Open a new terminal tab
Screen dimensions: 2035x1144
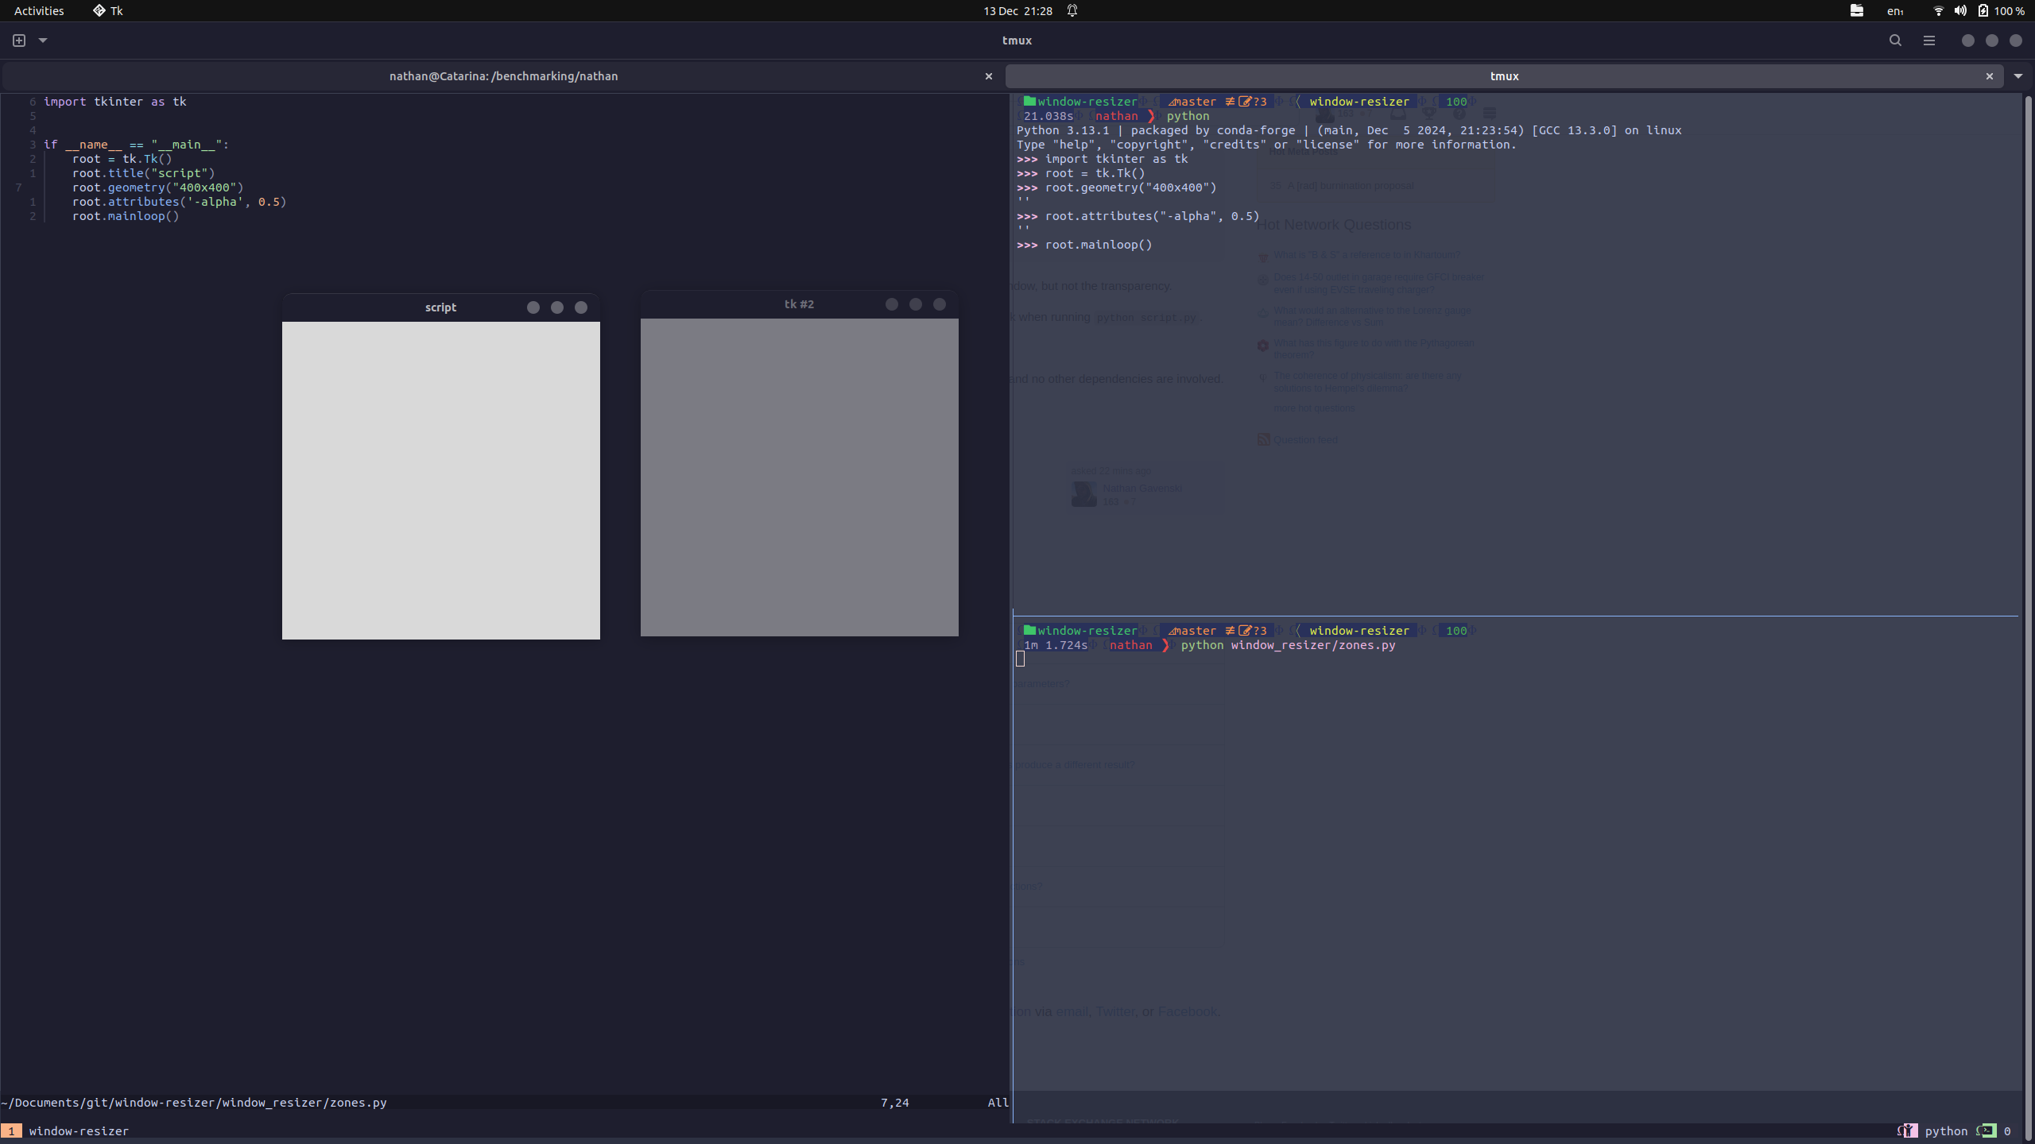[x=19, y=41]
